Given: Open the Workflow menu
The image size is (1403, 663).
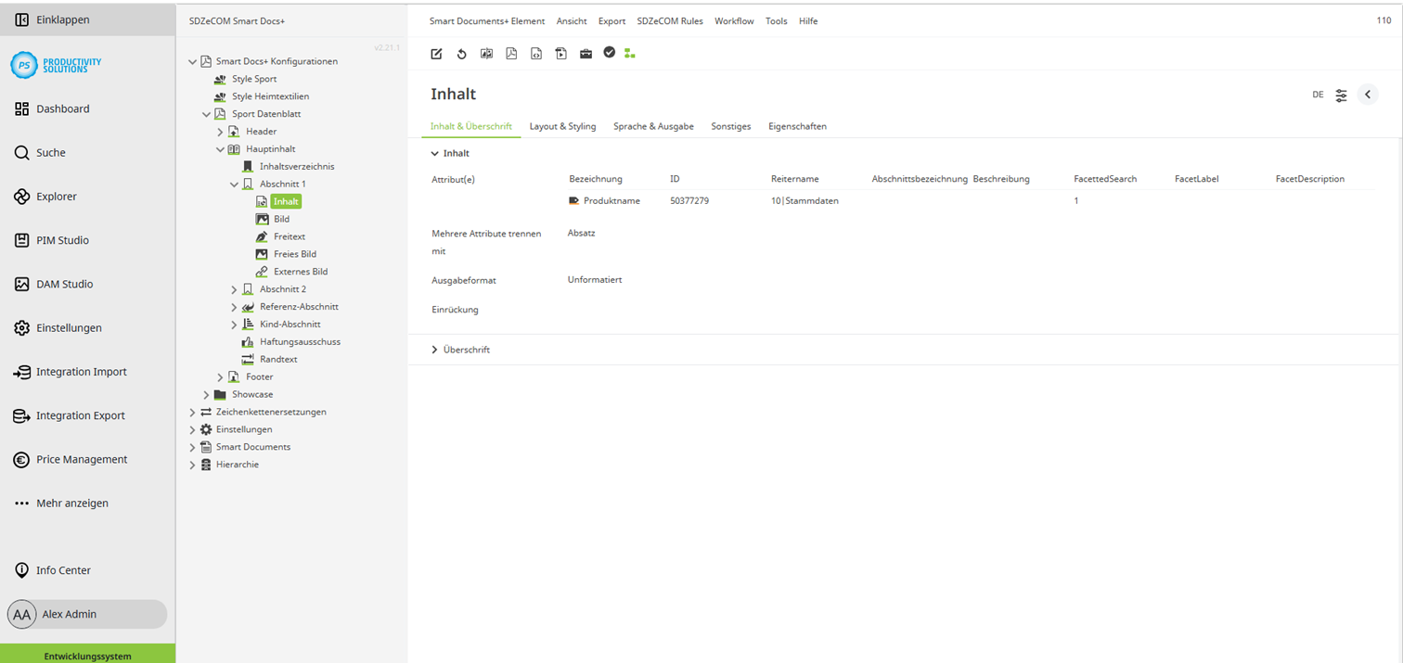Looking at the screenshot, I should point(734,20).
